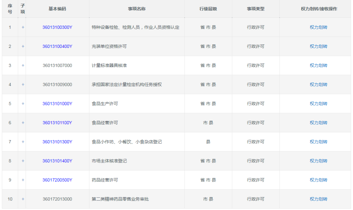The image size is (353, 210).
Task: Expand the 食品生产许可 sub-items
Action: tap(23, 104)
